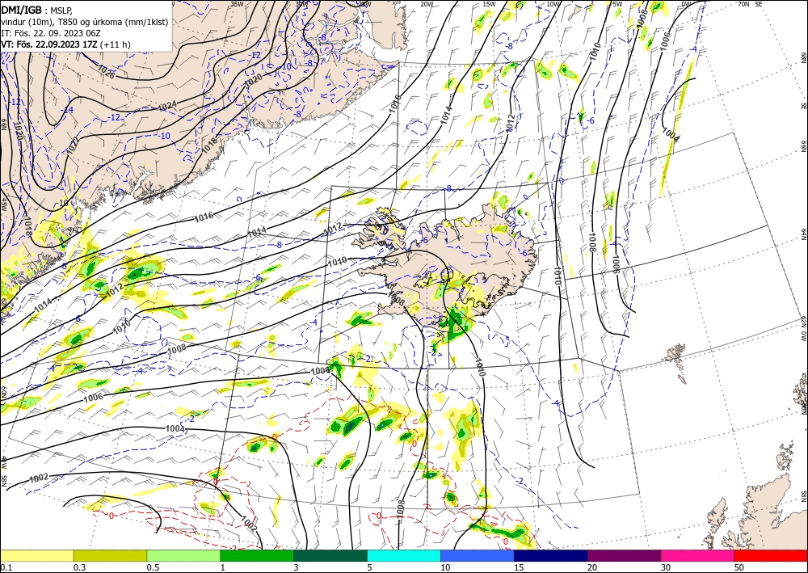Click the '30' value under the legend

(666, 567)
